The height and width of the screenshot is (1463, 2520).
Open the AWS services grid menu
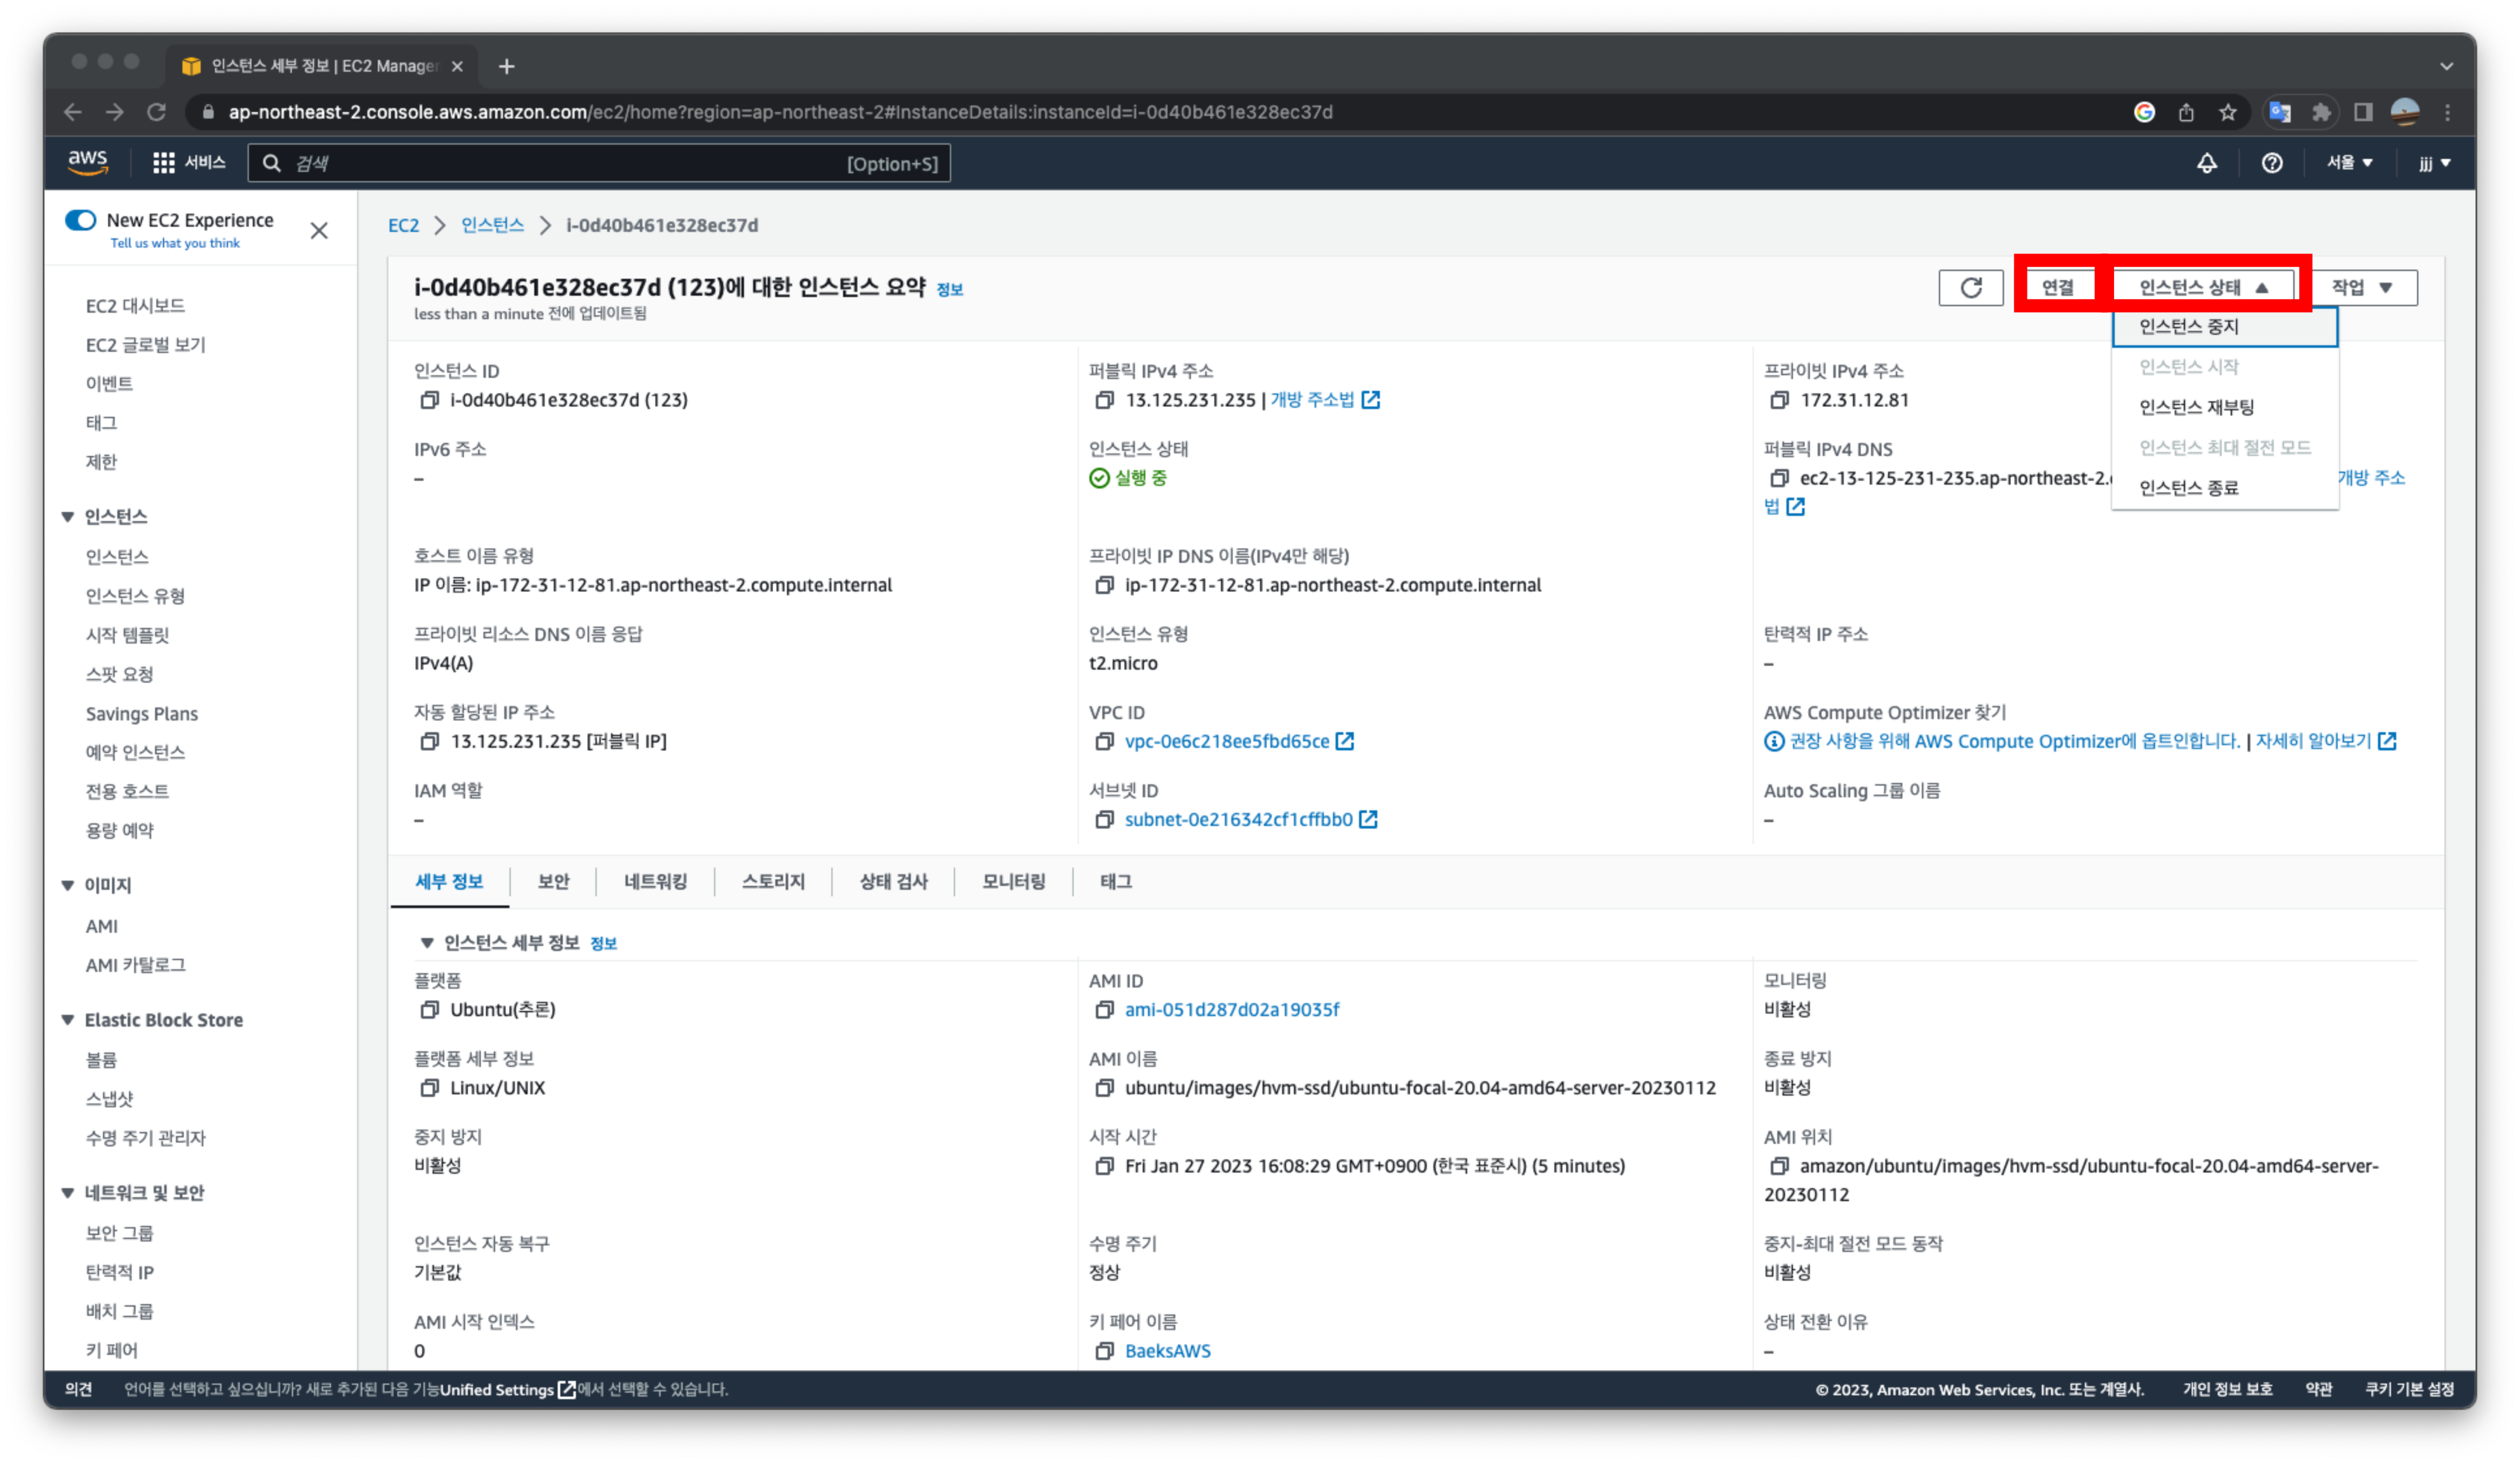click(x=164, y=163)
